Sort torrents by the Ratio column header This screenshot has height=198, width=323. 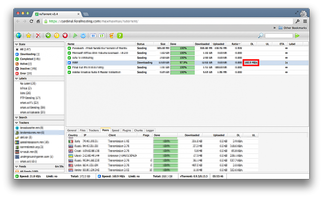(x=234, y=44)
